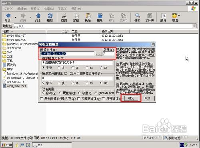Click the browse '...' button for image file
Screen dimensions: 200x148
[98, 53]
